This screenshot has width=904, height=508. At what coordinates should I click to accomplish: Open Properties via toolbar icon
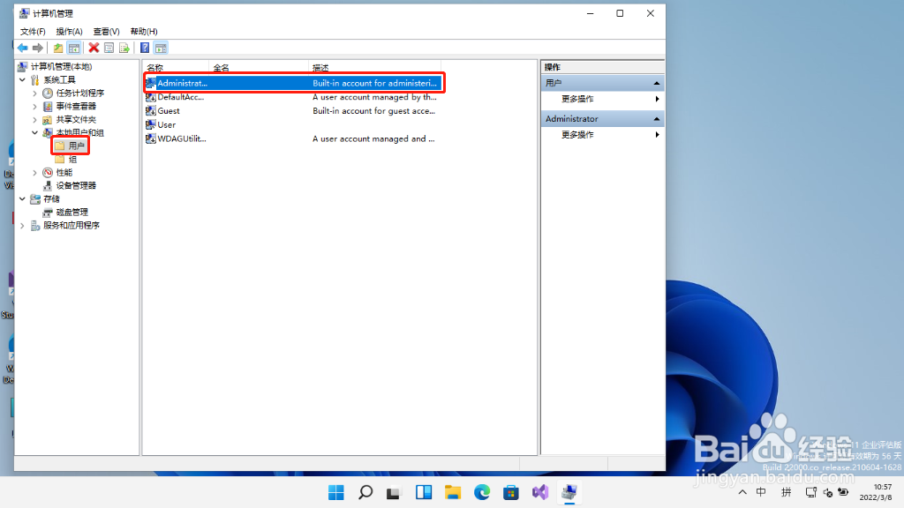tap(109, 48)
